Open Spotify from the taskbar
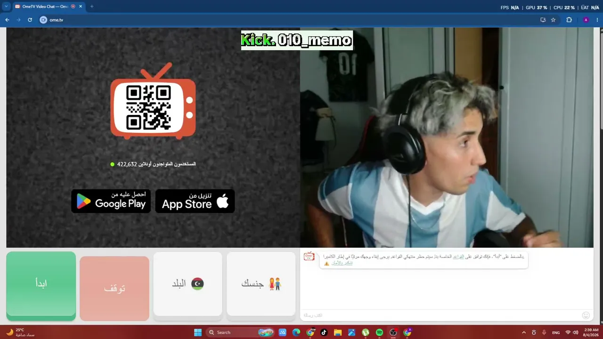 [379, 332]
